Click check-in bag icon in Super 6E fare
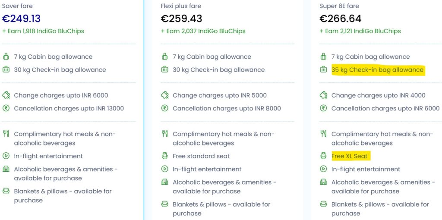Image resolution: width=442 pixels, height=220 pixels. click(x=323, y=69)
